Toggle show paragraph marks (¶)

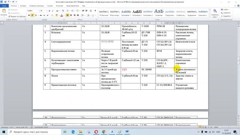click(95, 11)
